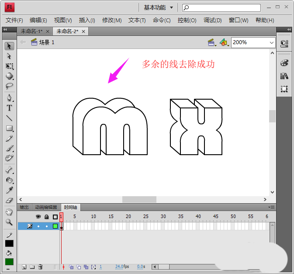Expand the left tools panel arrows

click(5, 29)
